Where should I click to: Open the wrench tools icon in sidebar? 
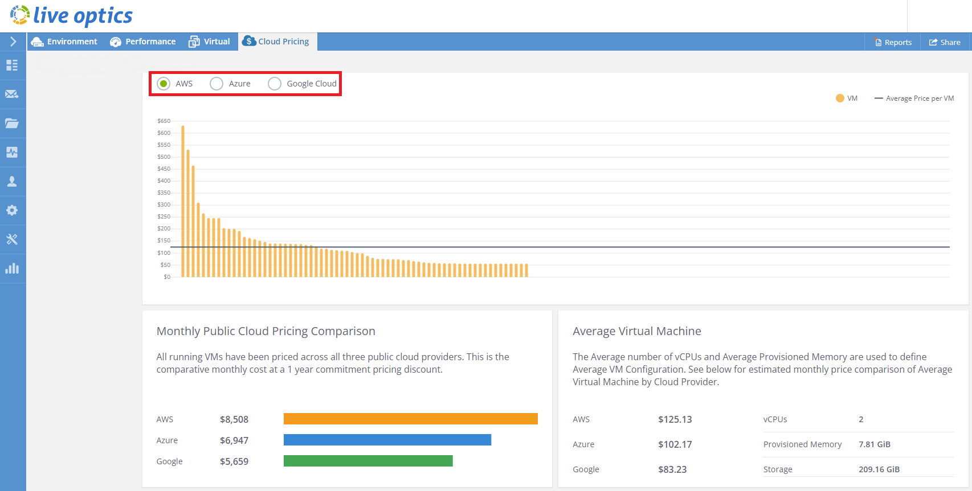(x=12, y=239)
